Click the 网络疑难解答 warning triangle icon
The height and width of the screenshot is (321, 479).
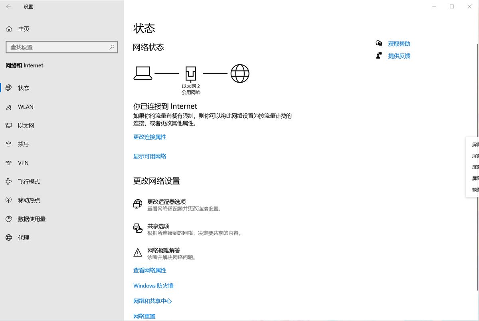pos(138,252)
